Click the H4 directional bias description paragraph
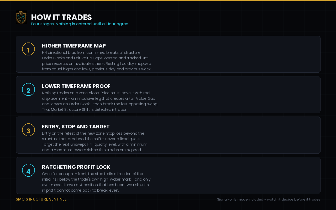The image size is (336, 210). 97,61
